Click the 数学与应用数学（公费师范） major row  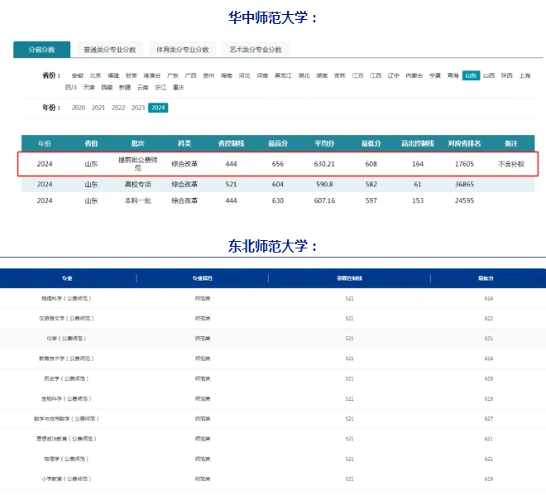(x=273, y=419)
